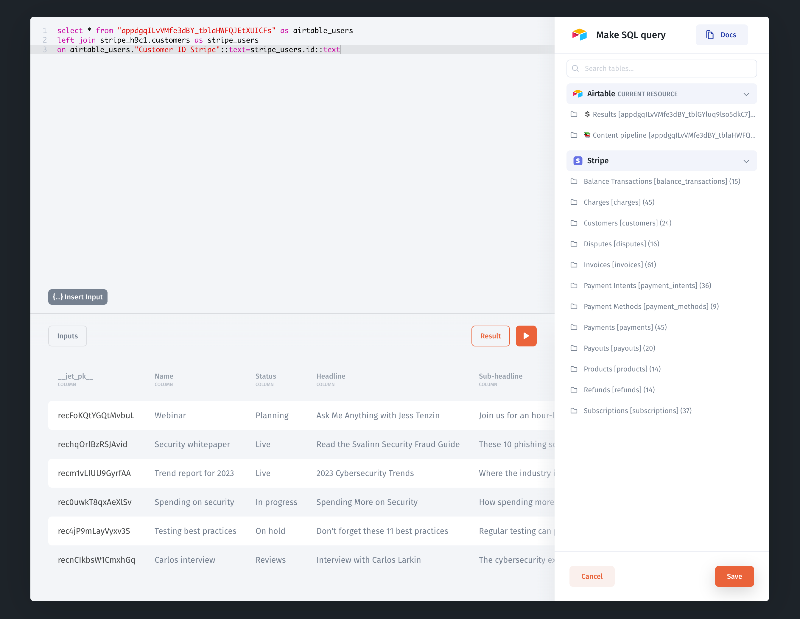Viewport: 800px width, 619px height.
Task: Click Ask Me Anything with Jess Tenzin cell
Action: (378, 415)
